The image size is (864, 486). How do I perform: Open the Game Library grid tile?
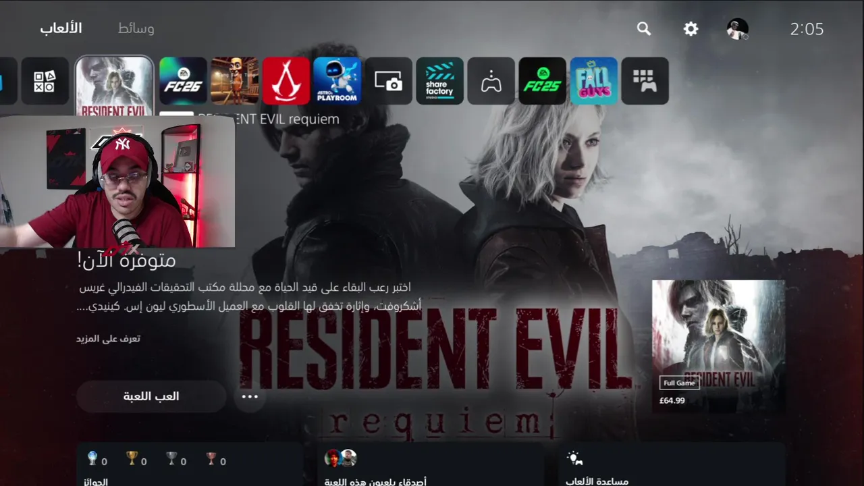[x=645, y=81]
